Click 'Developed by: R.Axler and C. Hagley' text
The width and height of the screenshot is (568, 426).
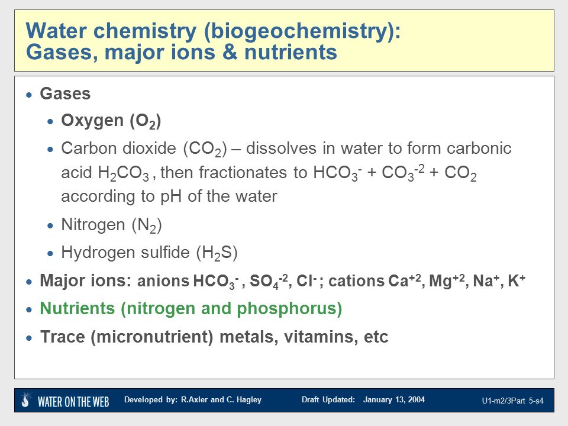coord(193,399)
